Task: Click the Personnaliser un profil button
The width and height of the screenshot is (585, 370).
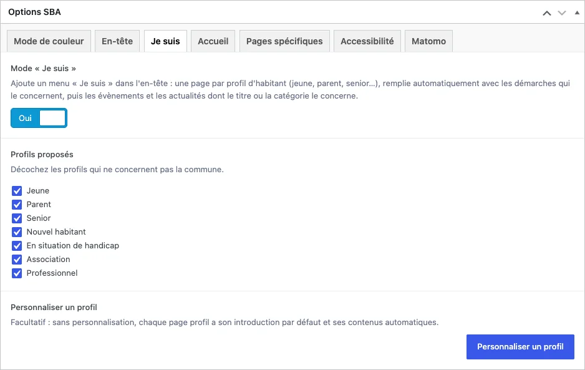Action: point(520,347)
